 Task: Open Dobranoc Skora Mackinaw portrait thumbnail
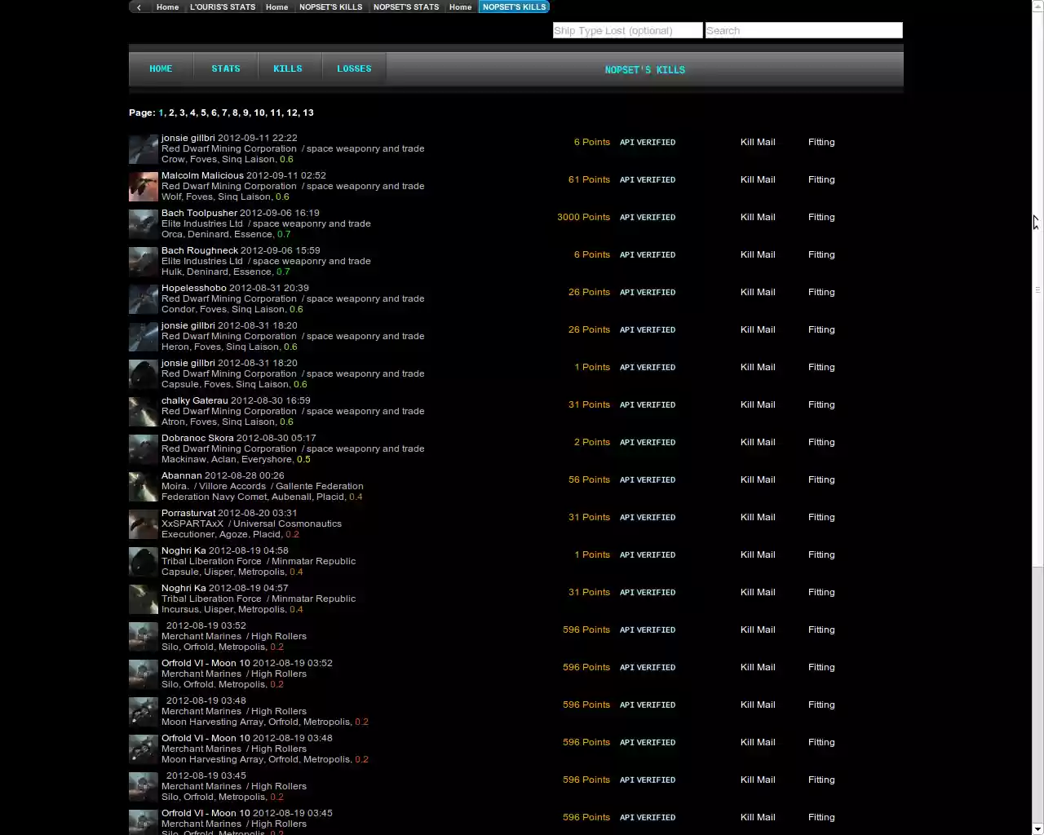coord(144,449)
